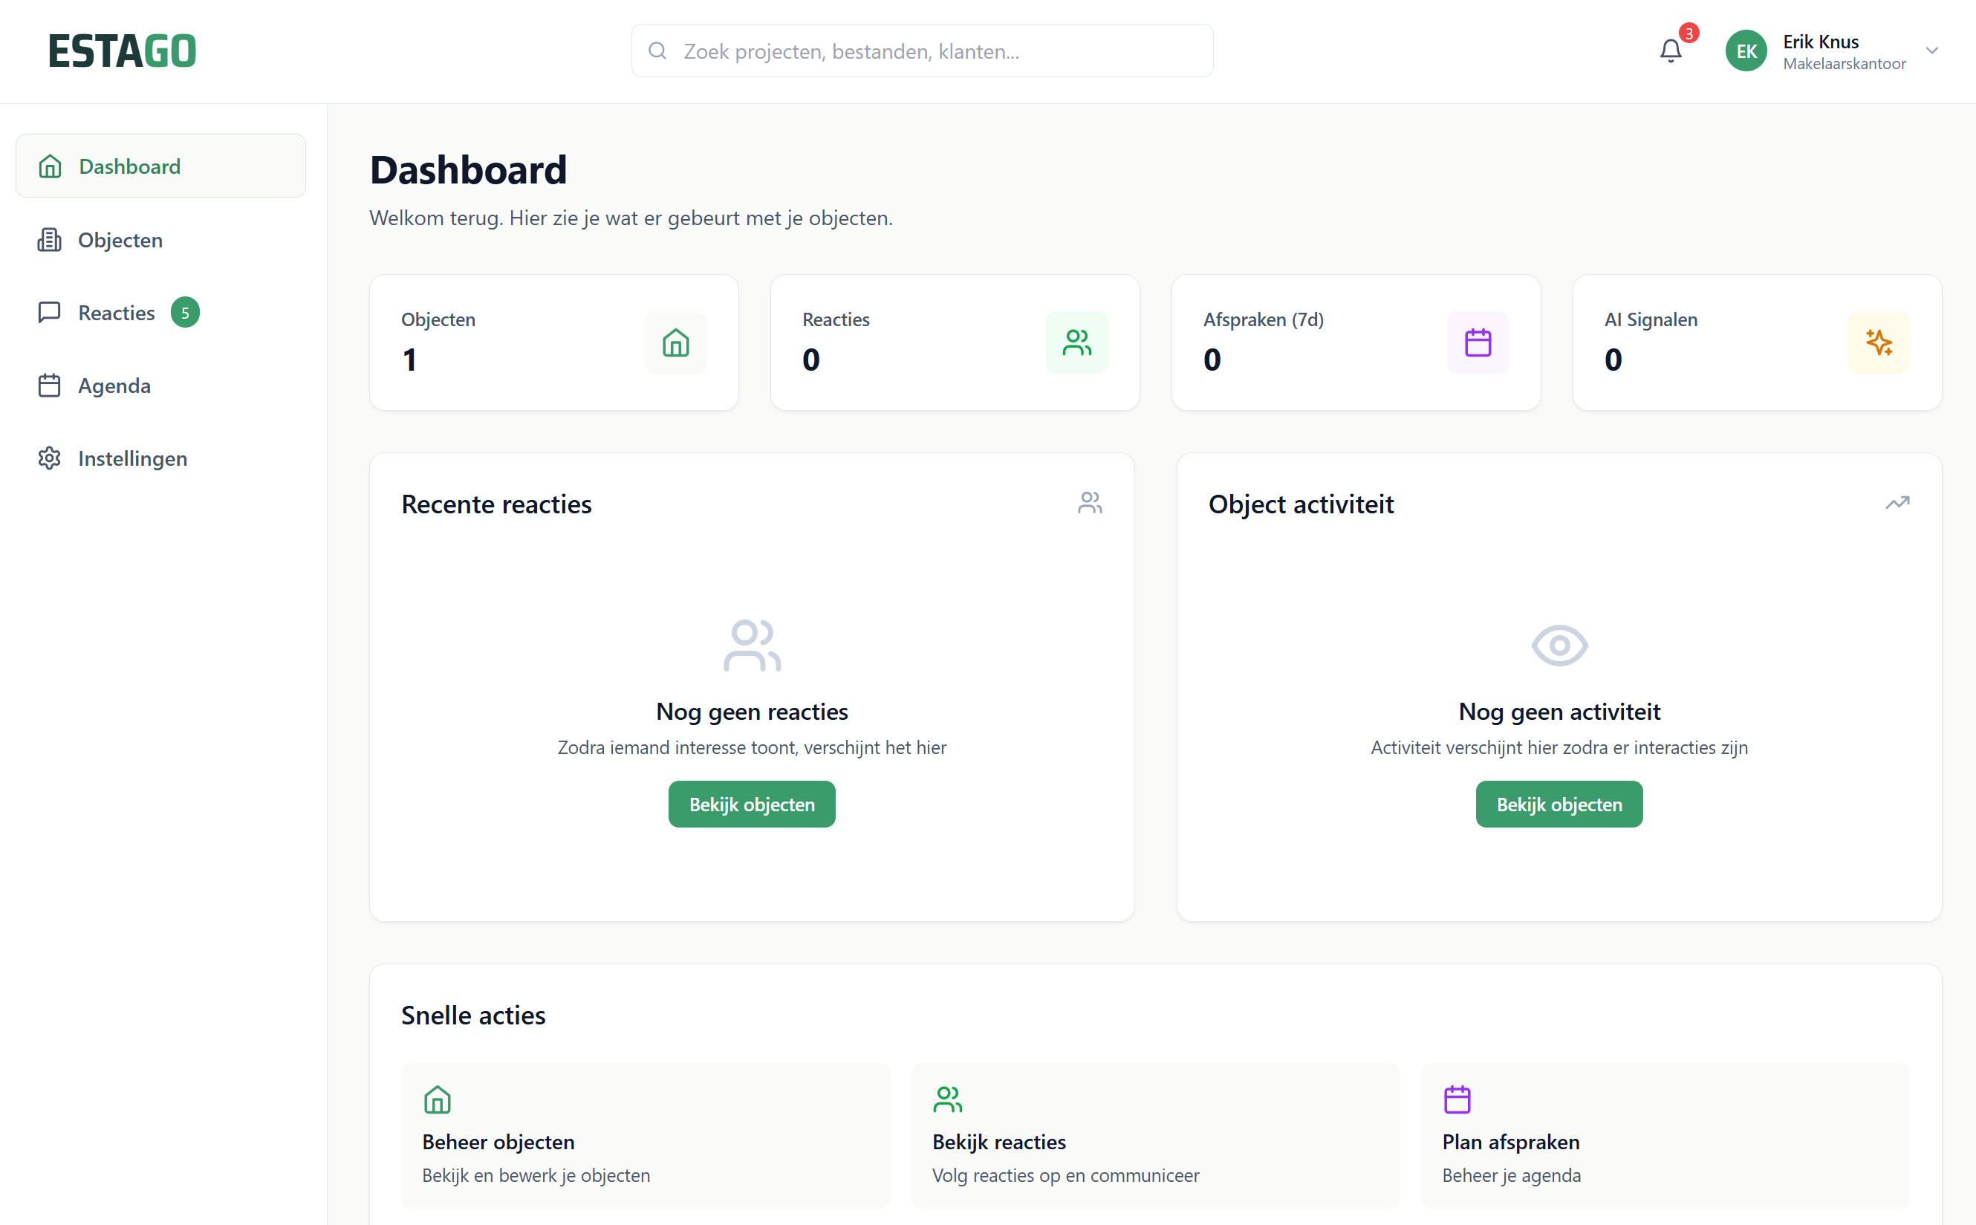Click the trend arrow beside Object activiteit
Screen dimensions: 1976x1225
[1897, 503]
